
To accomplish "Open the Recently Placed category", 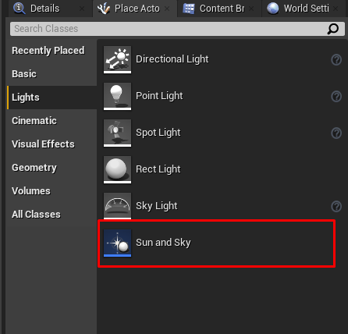I will click(48, 50).
